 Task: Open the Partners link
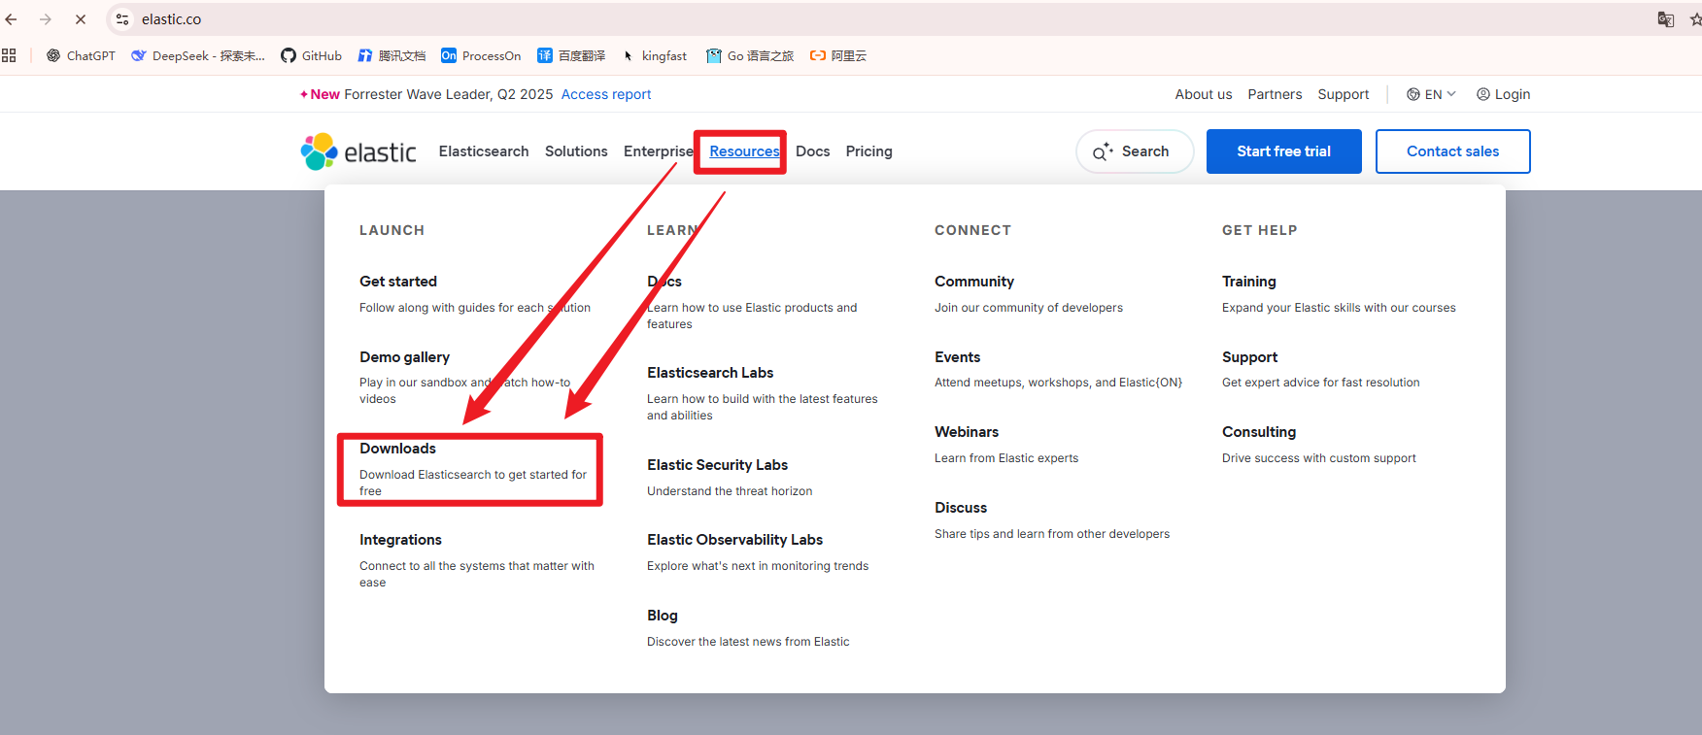point(1275,94)
